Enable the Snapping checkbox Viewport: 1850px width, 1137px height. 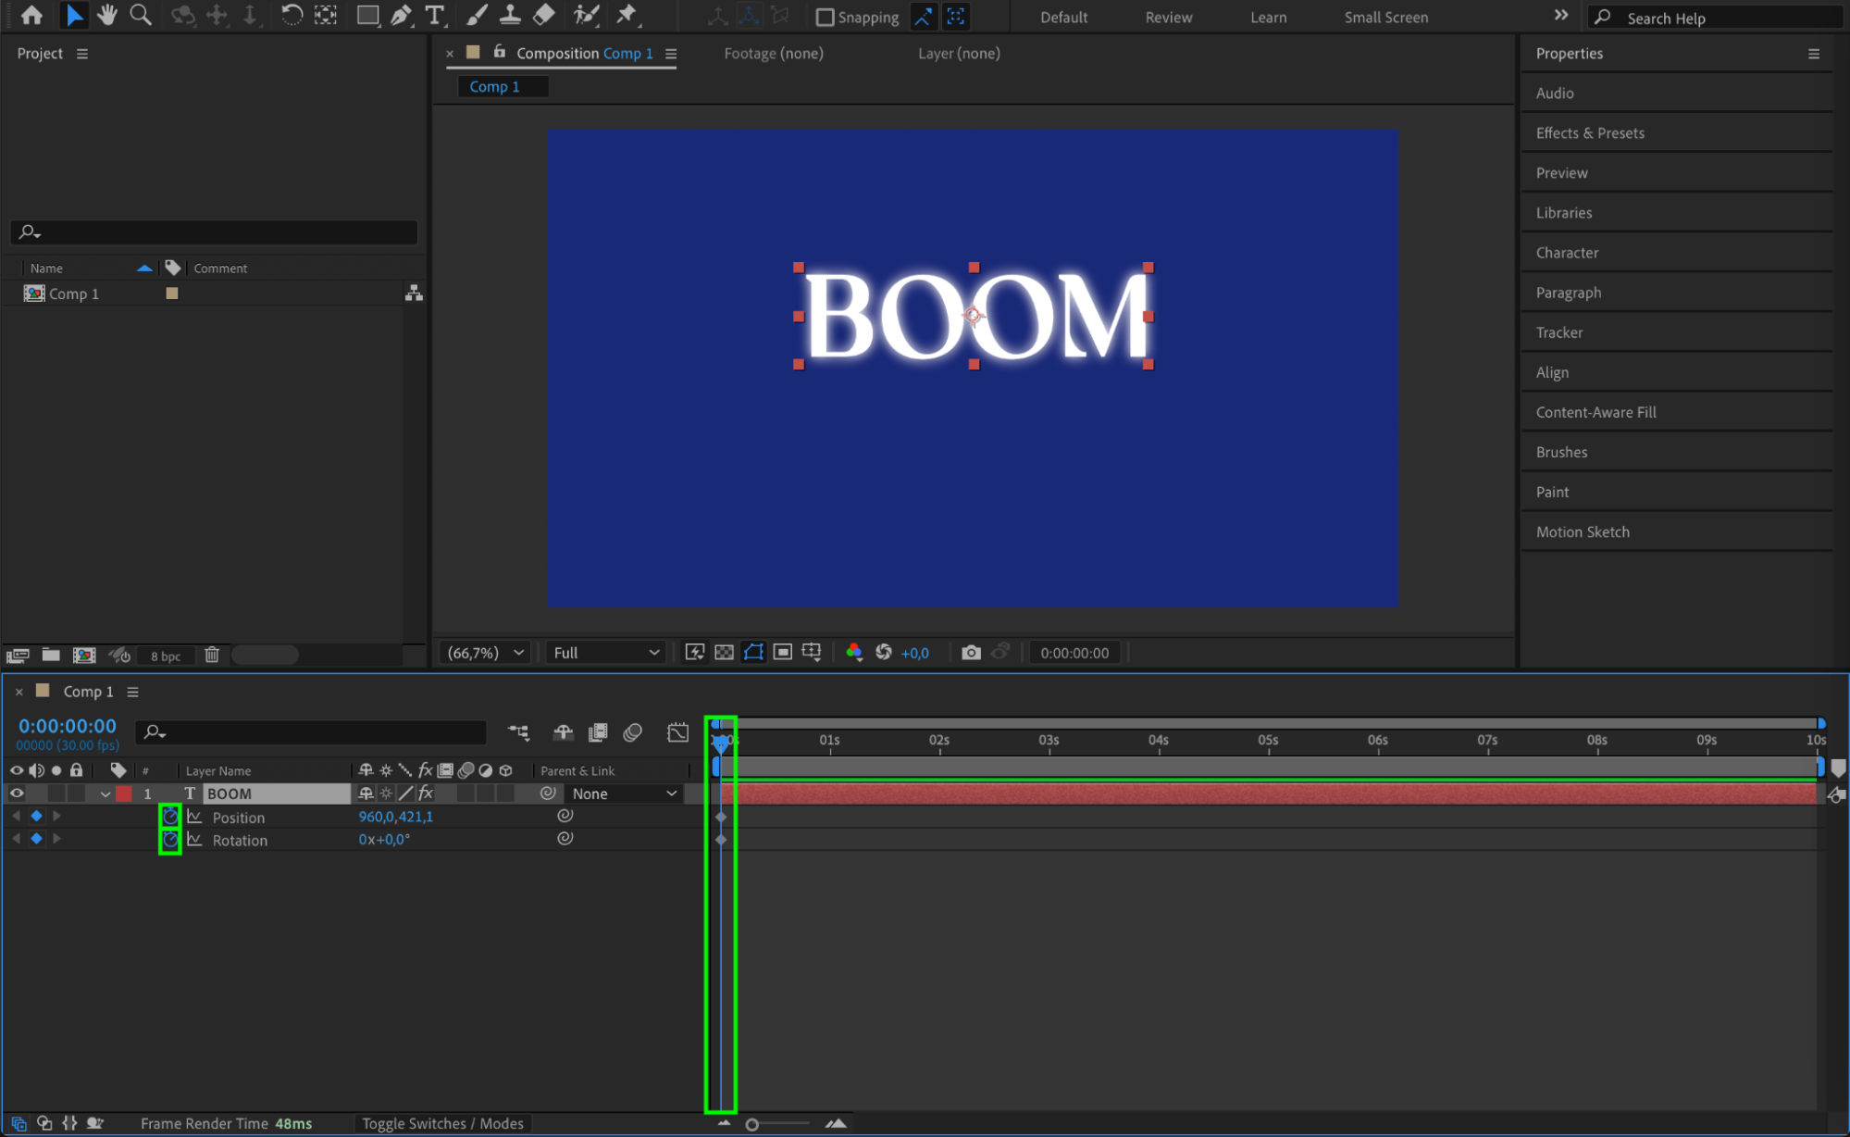pos(825,17)
